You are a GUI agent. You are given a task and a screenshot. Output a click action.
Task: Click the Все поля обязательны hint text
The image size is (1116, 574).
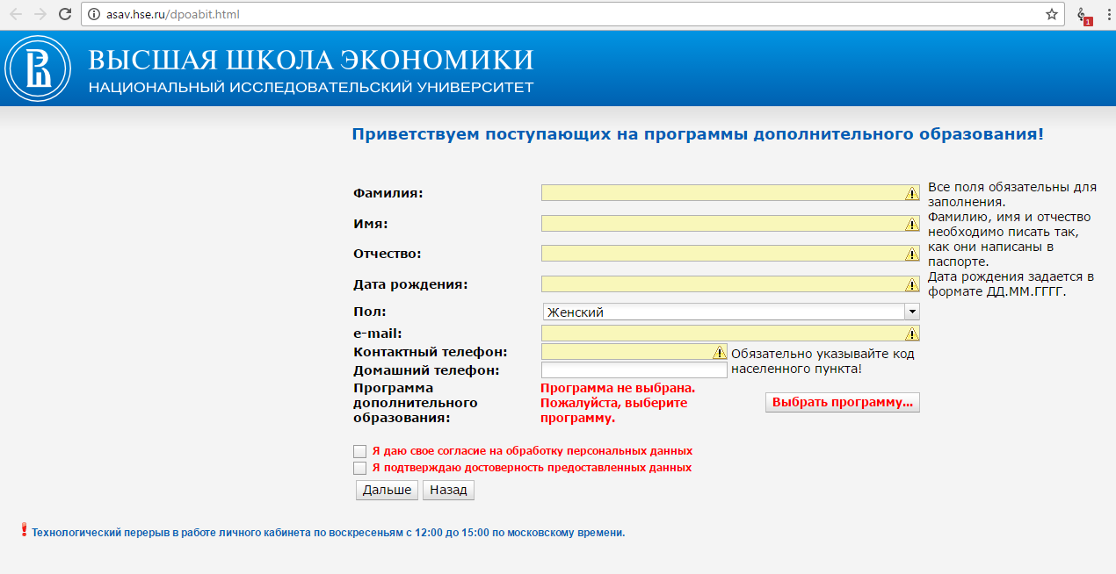(1012, 194)
